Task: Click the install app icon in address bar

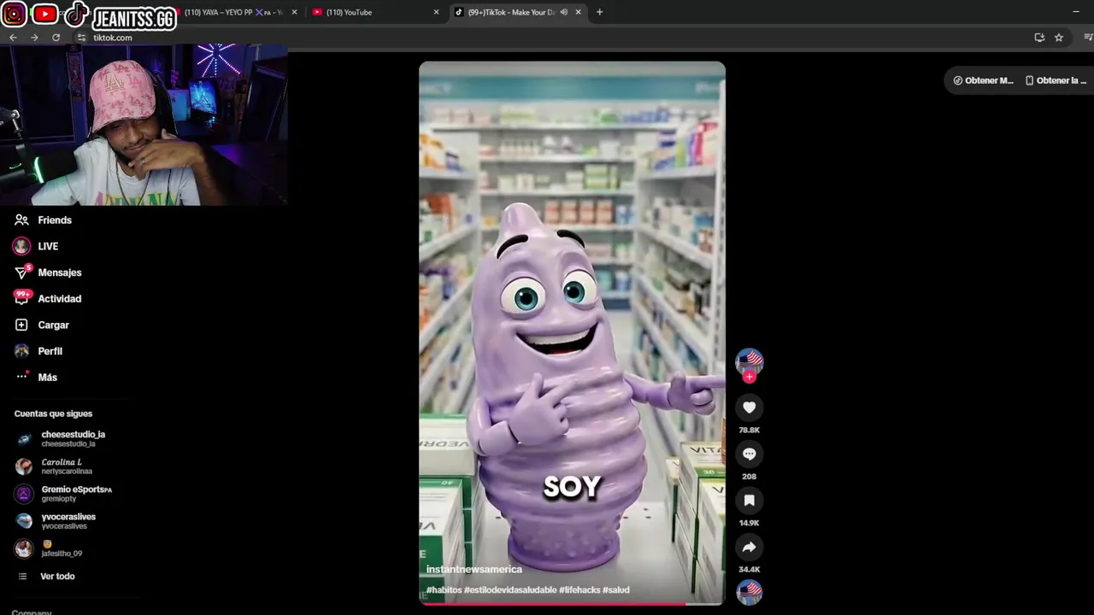Action: 1039,38
